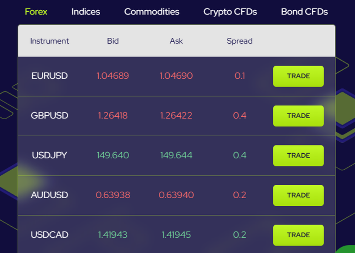Switch to the Forex tab

tap(36, 12)
